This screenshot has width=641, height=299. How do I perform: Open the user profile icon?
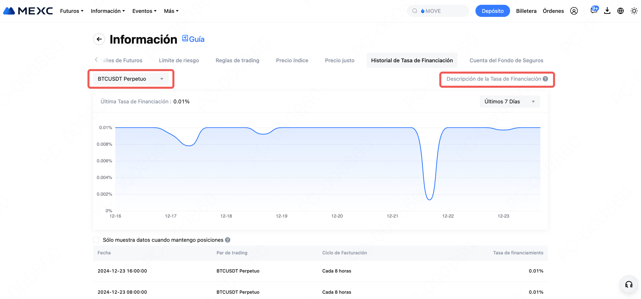[x=574, y=11]
